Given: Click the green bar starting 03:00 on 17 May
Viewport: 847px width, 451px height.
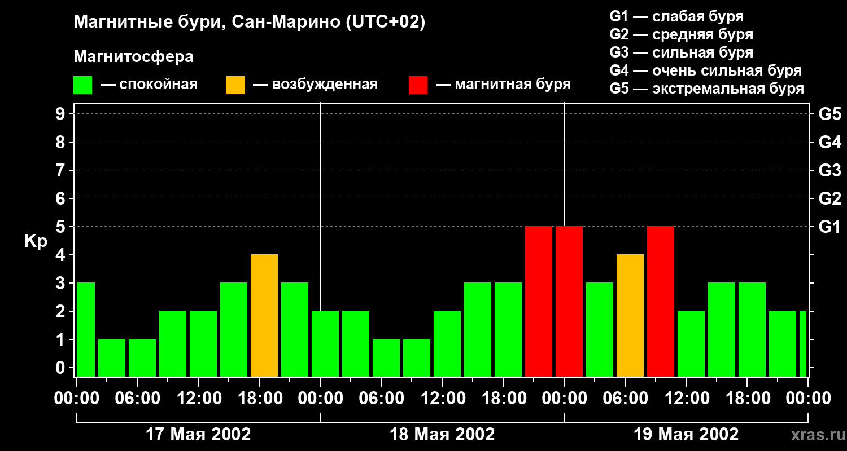Looking at the screenshot, I should [112, 357].
